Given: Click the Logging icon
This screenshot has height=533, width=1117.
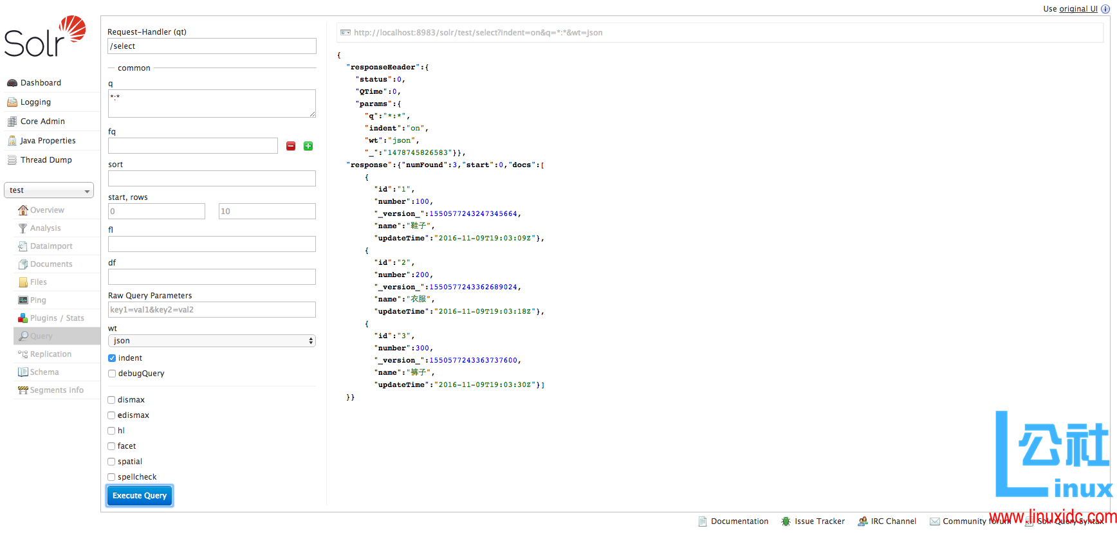Looking at the screenshot, I should pyautogui.click(x=12, y=102).
